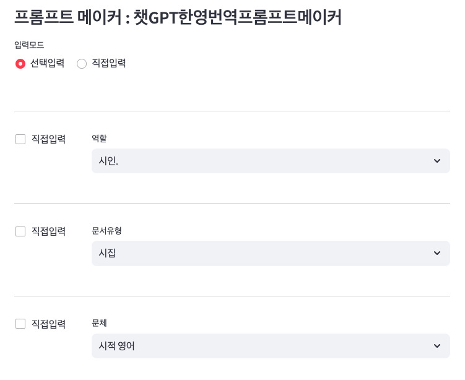Click the chevron arrow in the 문체 dropdown
Viewport: 465px width, 380px height.
[437, 346]
